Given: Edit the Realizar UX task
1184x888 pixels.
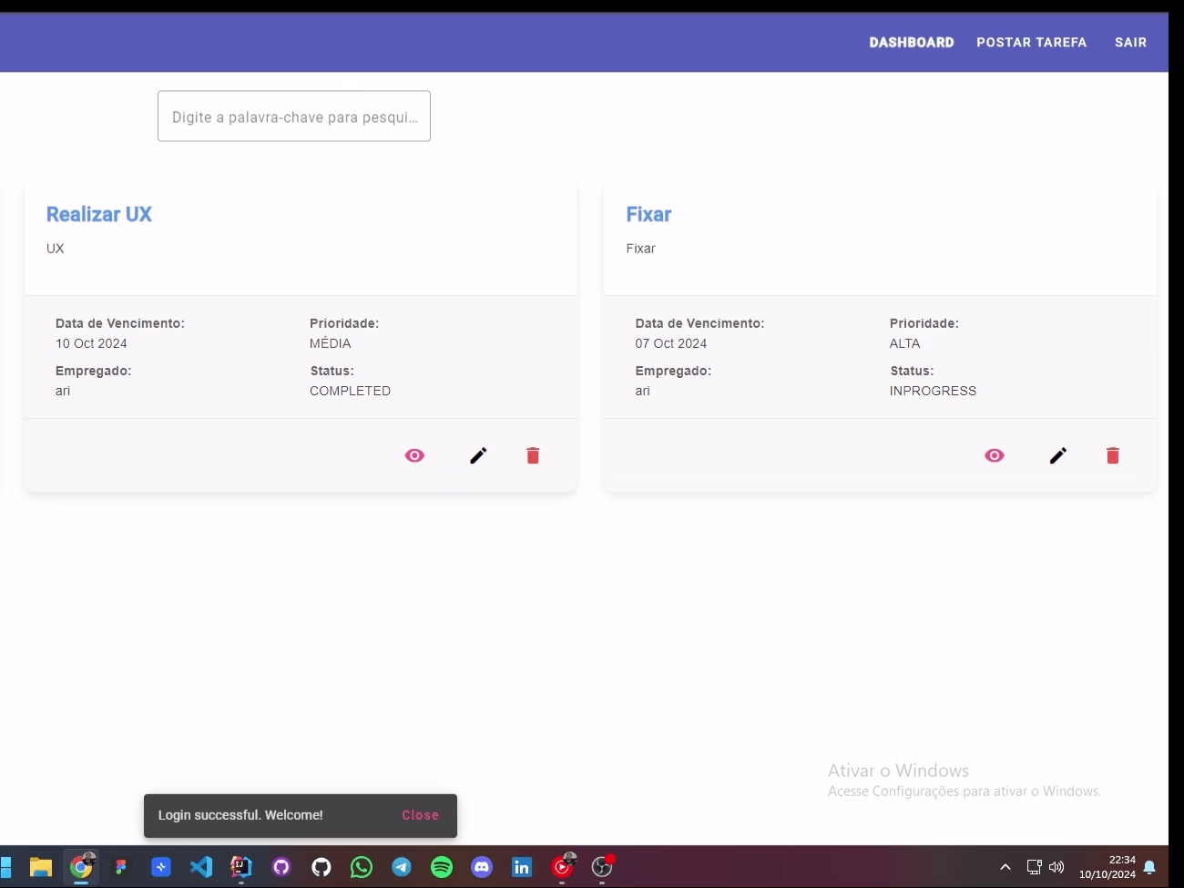Looking at the screenshot, I should [x=478, y=455].
